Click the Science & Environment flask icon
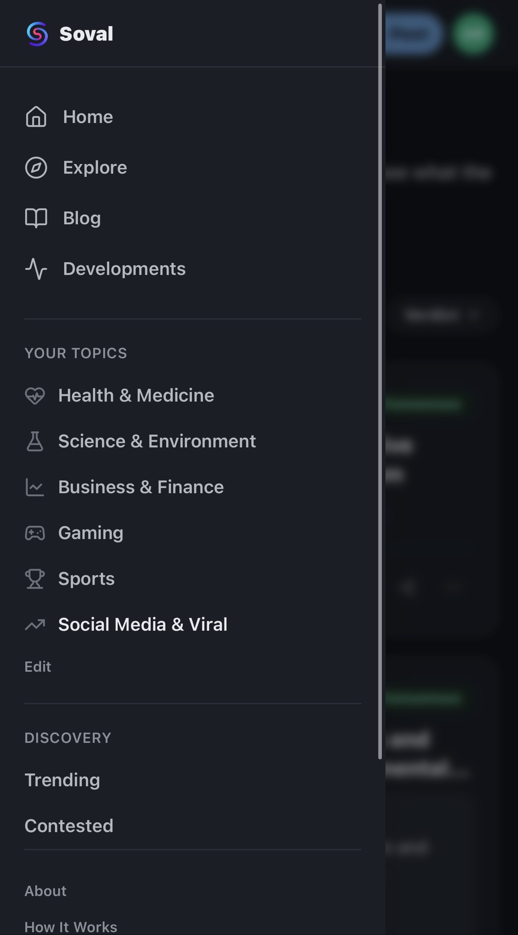Screen dimensions: 518x935 pyautogui.click(x=35, y=441)
